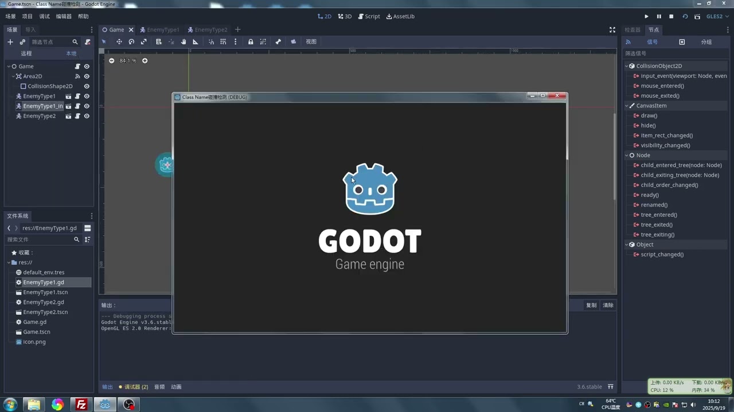Choose the Rotate Mode tool
This screenshot has height=412, width=734.
click(131, 42)
